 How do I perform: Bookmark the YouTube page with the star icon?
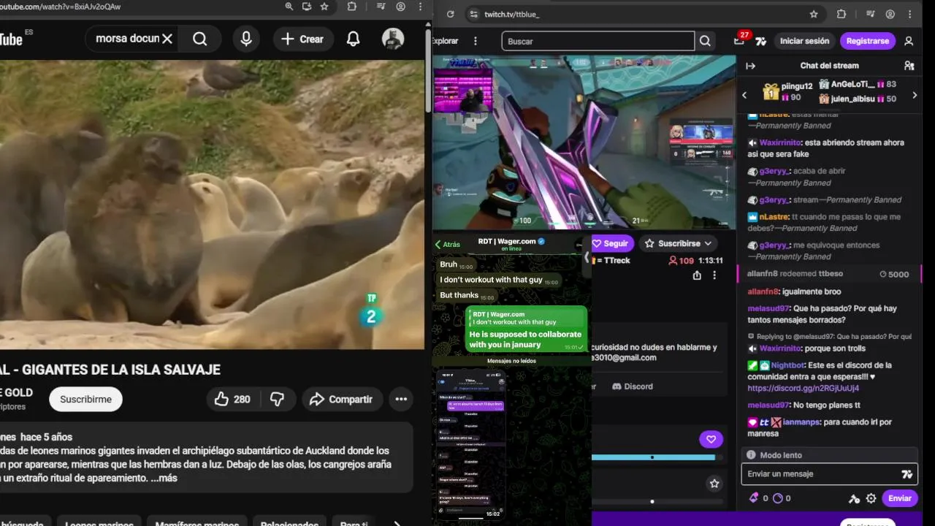tap(324, 7)
